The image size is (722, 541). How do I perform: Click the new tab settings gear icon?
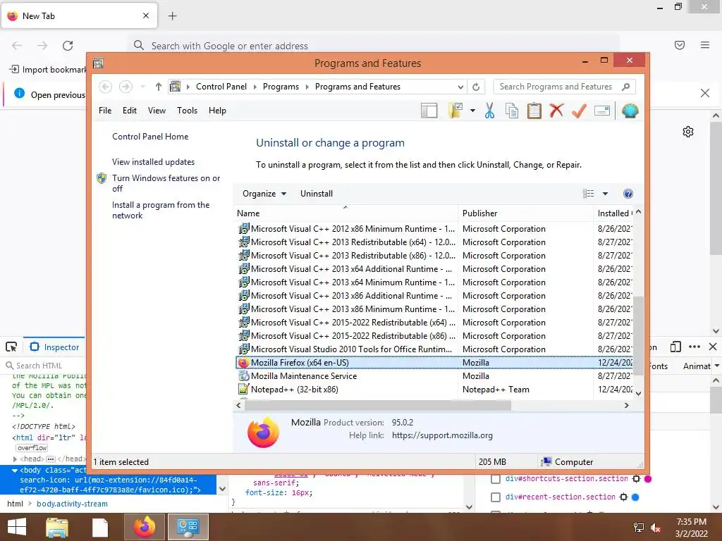pos(688,132)
